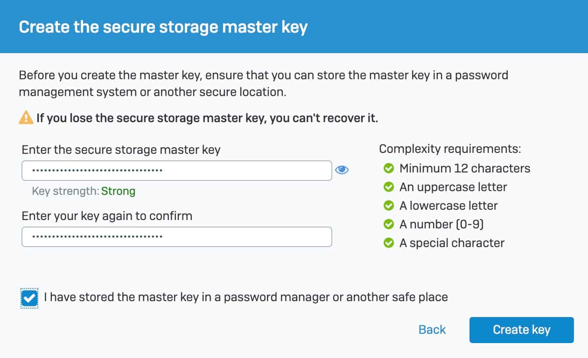The width and height of the screenshot is (588, 358).
Task: Go Back to the previous step
Action: click(432, 330)
